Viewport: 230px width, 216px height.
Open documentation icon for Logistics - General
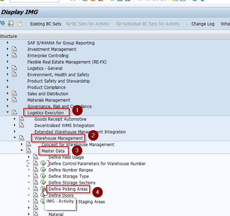(14, 68)
